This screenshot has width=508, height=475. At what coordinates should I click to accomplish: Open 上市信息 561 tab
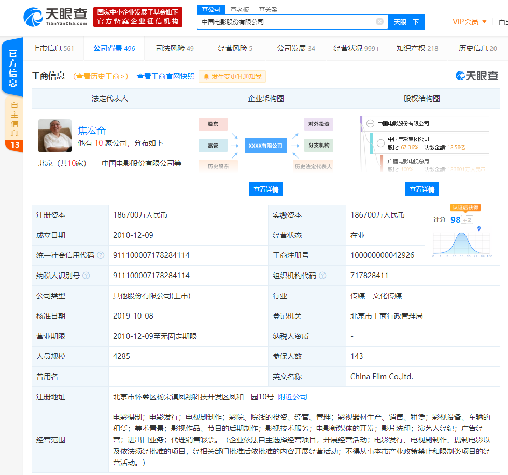click(53, 49)
